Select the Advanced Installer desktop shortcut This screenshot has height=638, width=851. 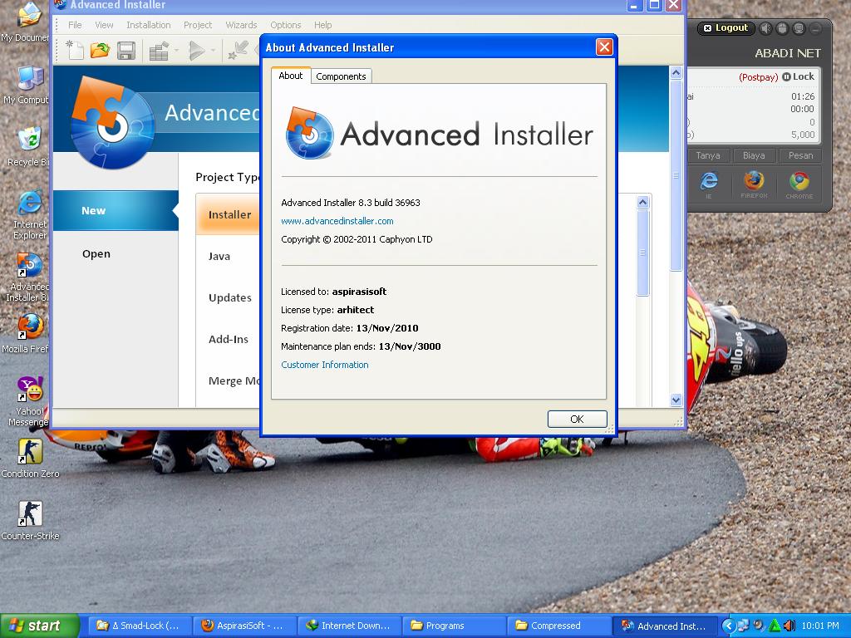point(28,277)
